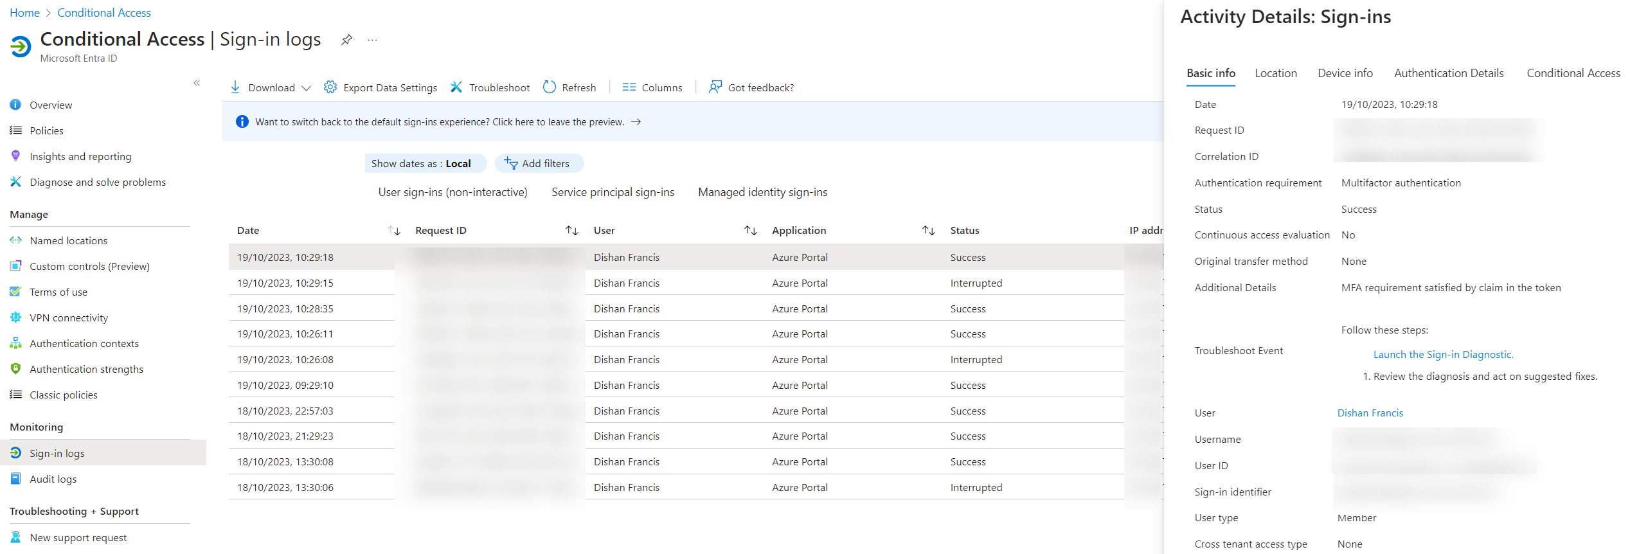
Task: Click the Add filters button
Action: [539, 163]
